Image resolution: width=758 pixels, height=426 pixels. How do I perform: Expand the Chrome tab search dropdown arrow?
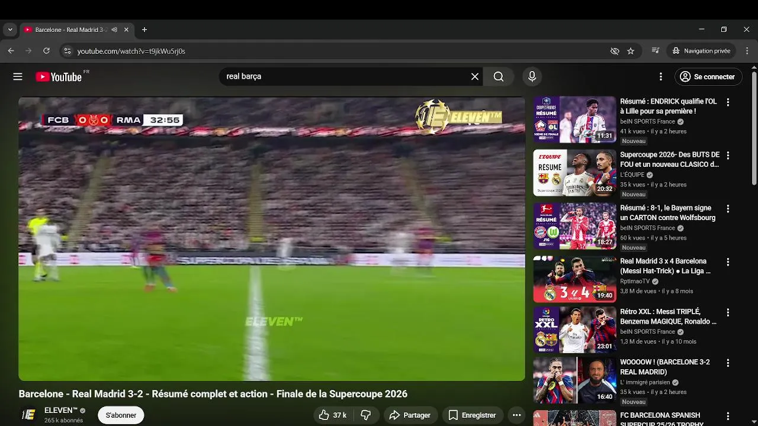tap(10, 30)
